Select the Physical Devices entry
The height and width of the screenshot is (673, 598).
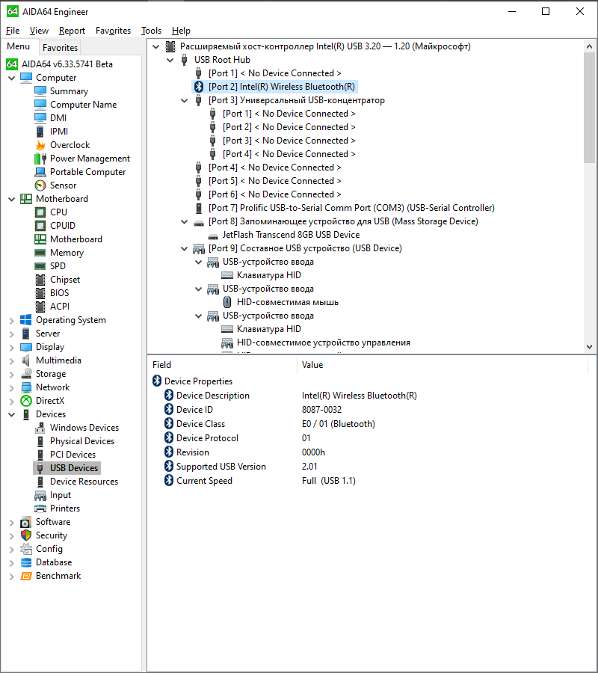[x=82, y=441]
